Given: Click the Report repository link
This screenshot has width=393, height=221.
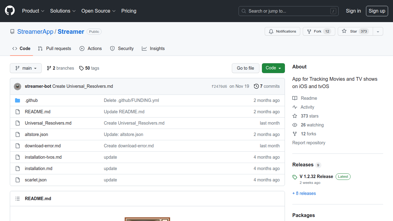Looking at the screenshot, I should coord(309,143).
